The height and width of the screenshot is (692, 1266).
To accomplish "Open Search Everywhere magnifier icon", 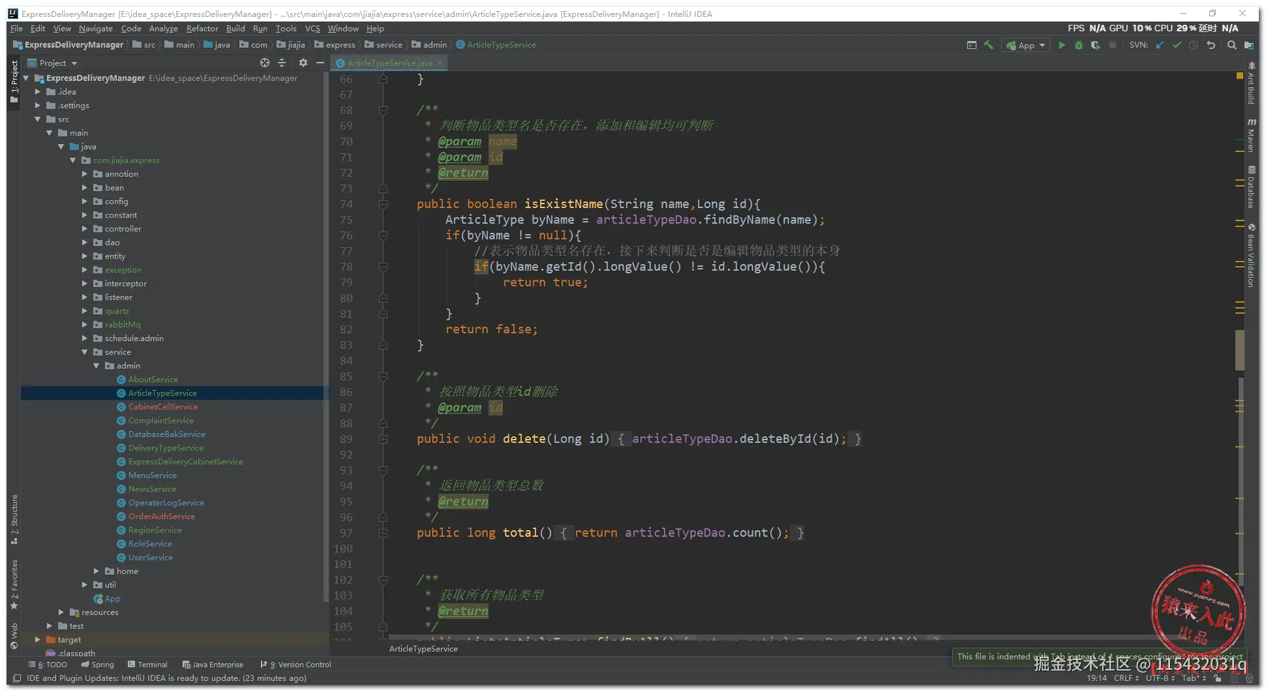I will [1231, 45].
